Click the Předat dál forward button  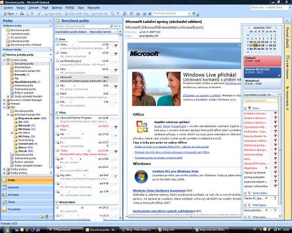tap(99, 14)
